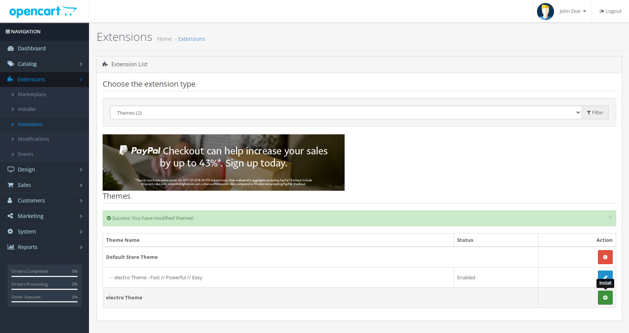Click John Doe's avatar picture
Screen dimensions: 629x333
click(545, 11)
